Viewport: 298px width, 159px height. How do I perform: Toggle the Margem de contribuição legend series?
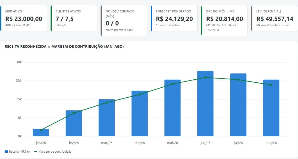coord(53,152)
